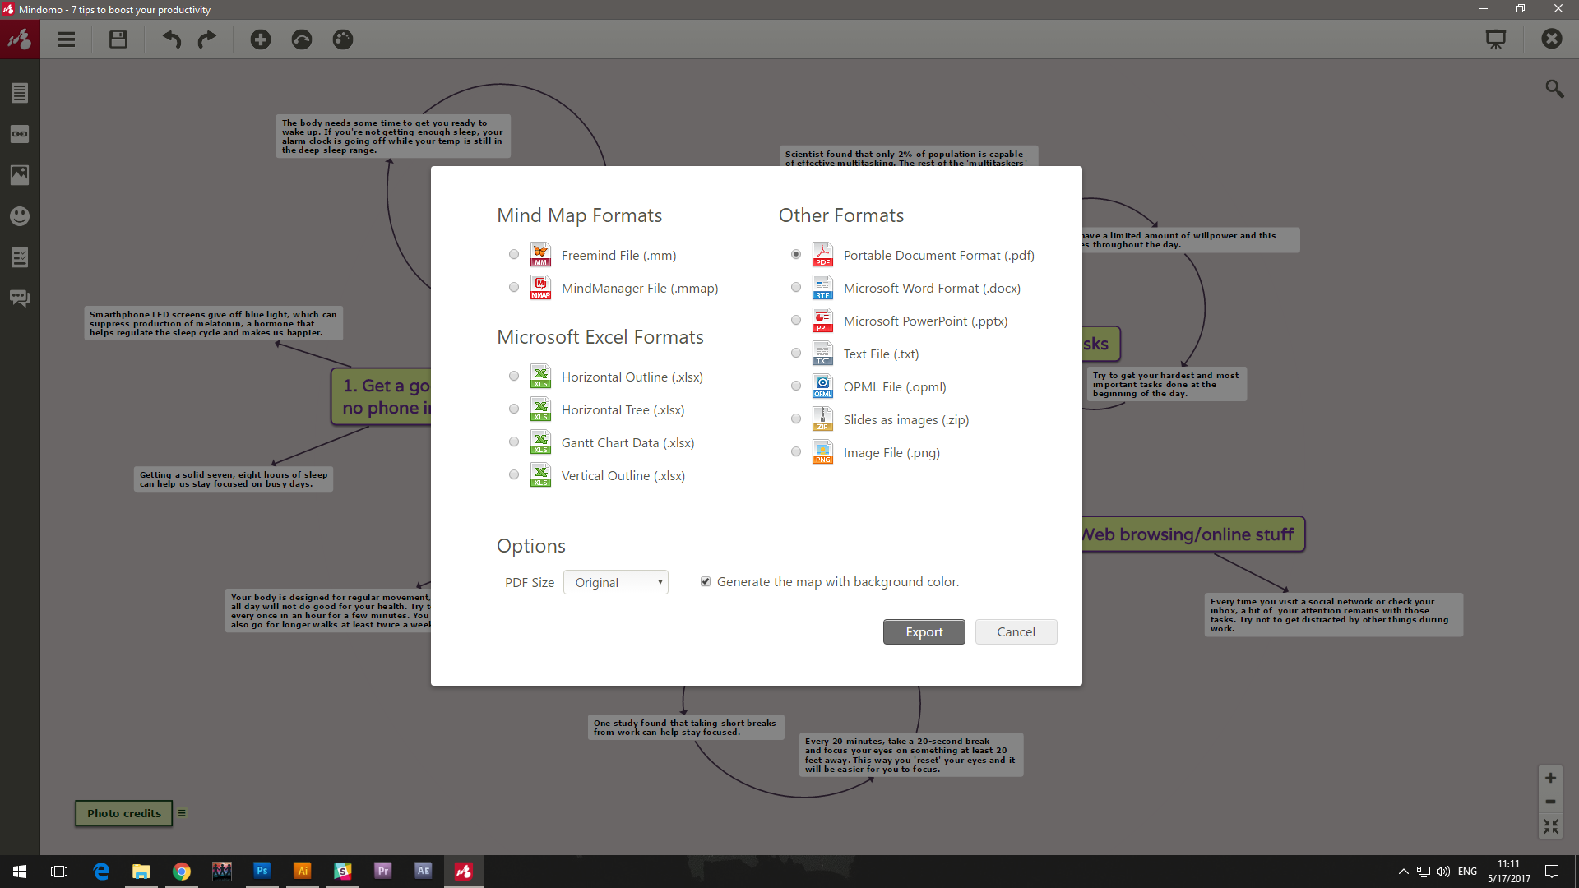Screen dimensions: 1579x888
Task: Open the PDF Size dropdown
Action: click(x=616, y=582)
